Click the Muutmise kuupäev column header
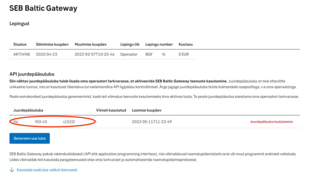This screenshot has width=315, height=181. pos(91,44)
